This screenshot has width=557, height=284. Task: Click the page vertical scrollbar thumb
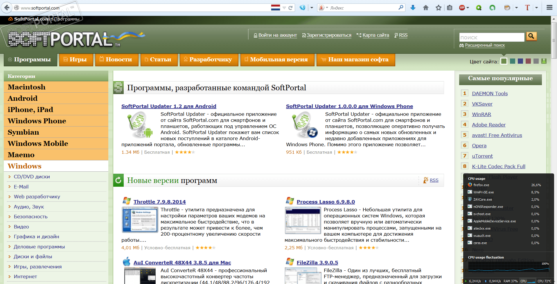click(554, 41)
